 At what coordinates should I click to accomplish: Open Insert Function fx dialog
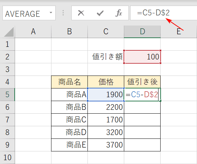click(x=119, y=13)
